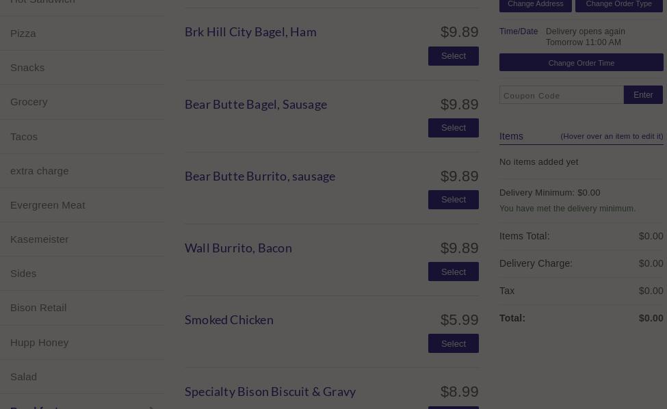Browse the Hupp Honey category
667x409 pixels.
pyautogui.click(x=40, y=343)
